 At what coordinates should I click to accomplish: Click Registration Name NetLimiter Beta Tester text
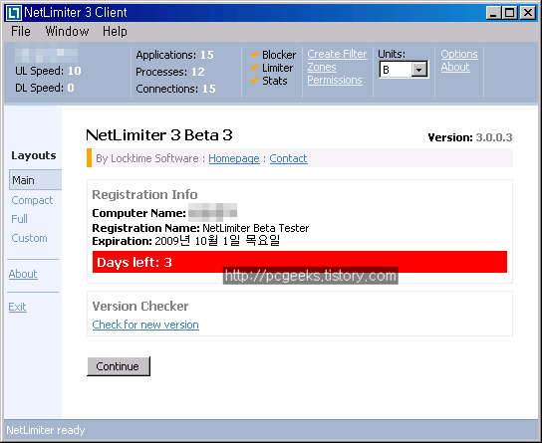point(200,228)
